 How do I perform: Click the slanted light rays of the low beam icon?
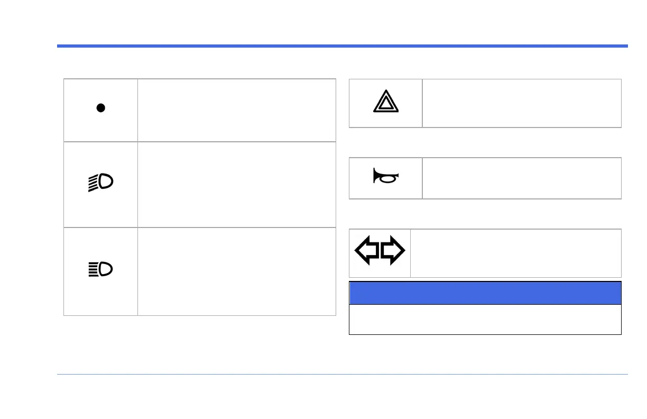(93, 184)
